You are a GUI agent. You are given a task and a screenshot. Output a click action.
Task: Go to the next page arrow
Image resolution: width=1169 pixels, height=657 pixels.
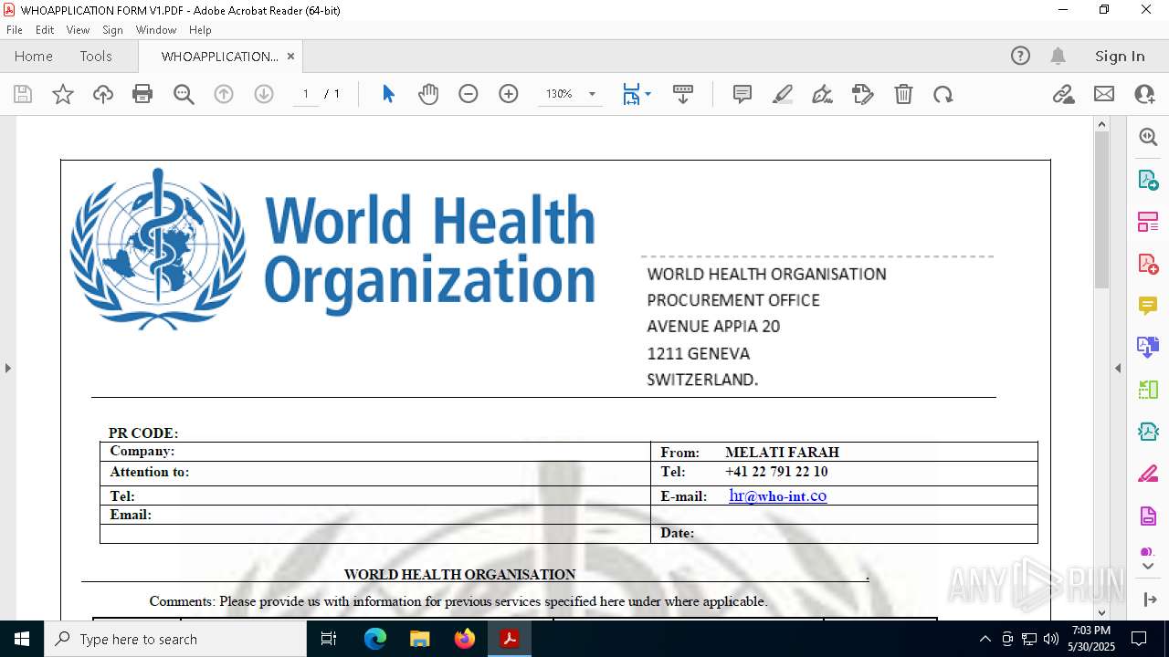(264, 94)
